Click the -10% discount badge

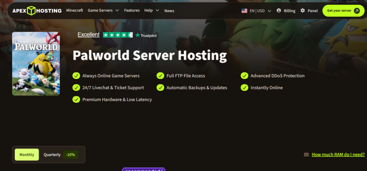click(70, 155)
